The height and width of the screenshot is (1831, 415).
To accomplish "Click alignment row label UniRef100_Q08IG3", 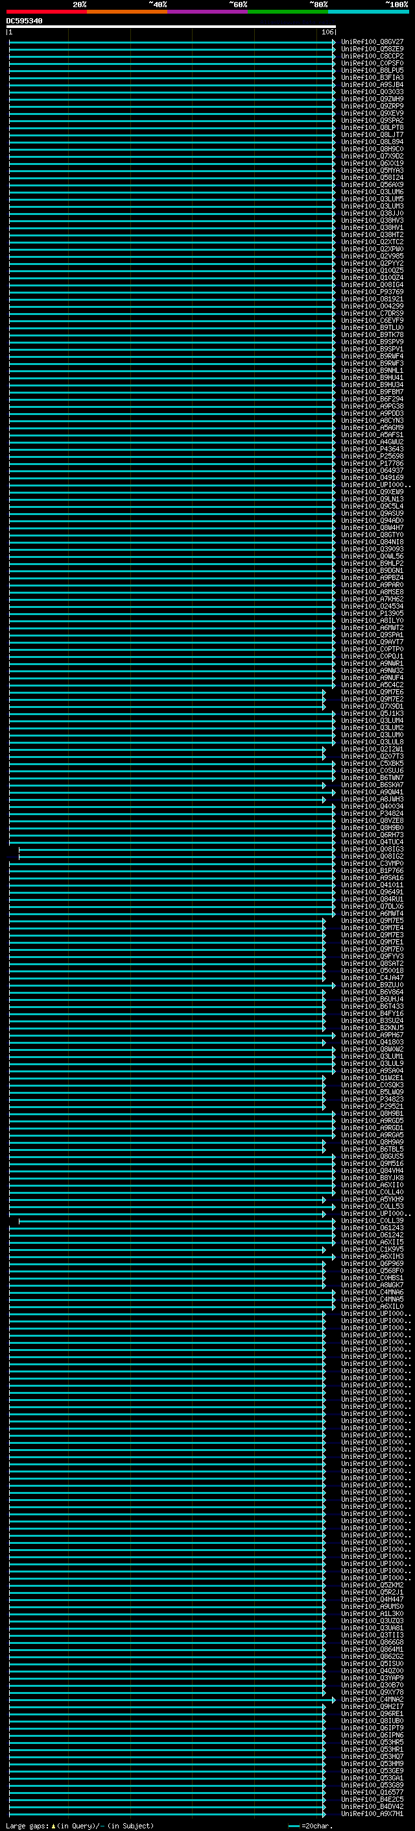I will [372, 849].
